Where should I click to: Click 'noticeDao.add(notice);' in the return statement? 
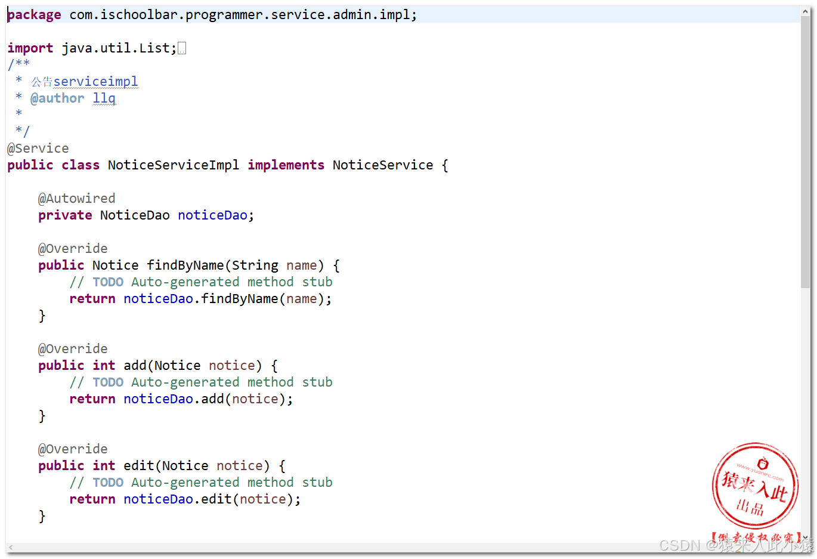pos(209,399)
